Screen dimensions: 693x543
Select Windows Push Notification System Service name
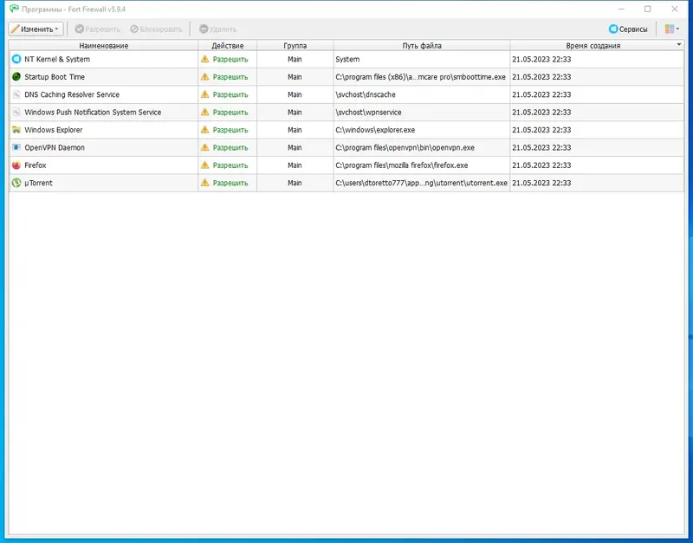pyautogui.click(x=93, y=113)
